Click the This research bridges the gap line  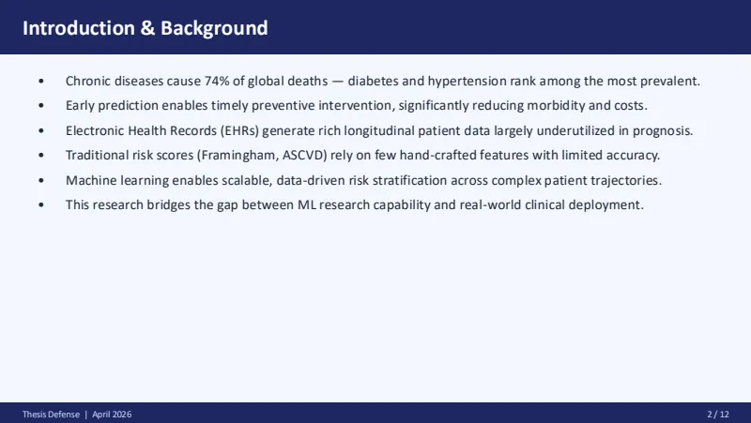(355, 204)
